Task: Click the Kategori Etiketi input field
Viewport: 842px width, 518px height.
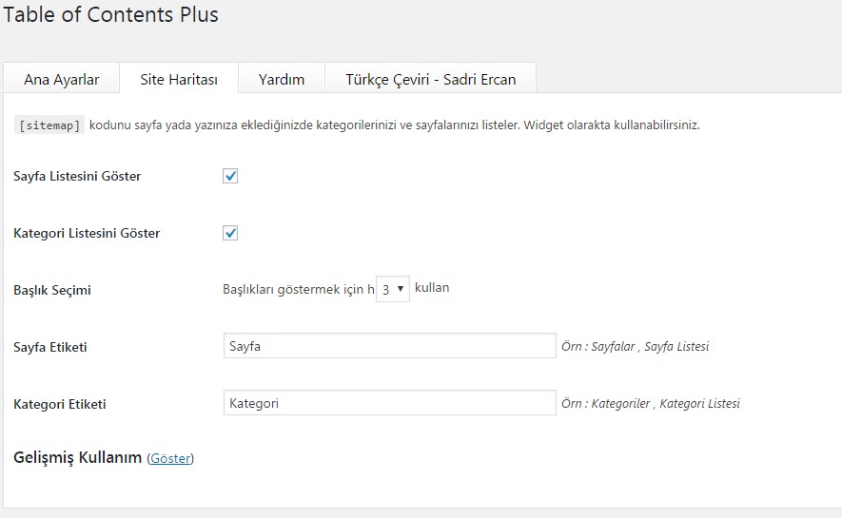Action: click(x=390, y=403)
